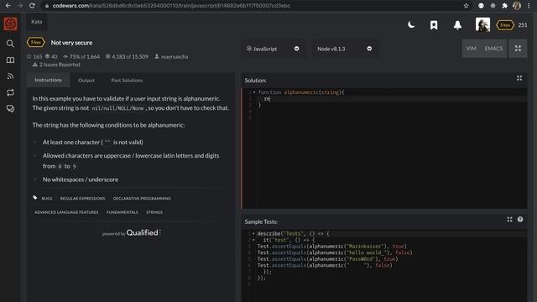Open the browser three-dot menu
537x302 pixels.
[529, 6]
